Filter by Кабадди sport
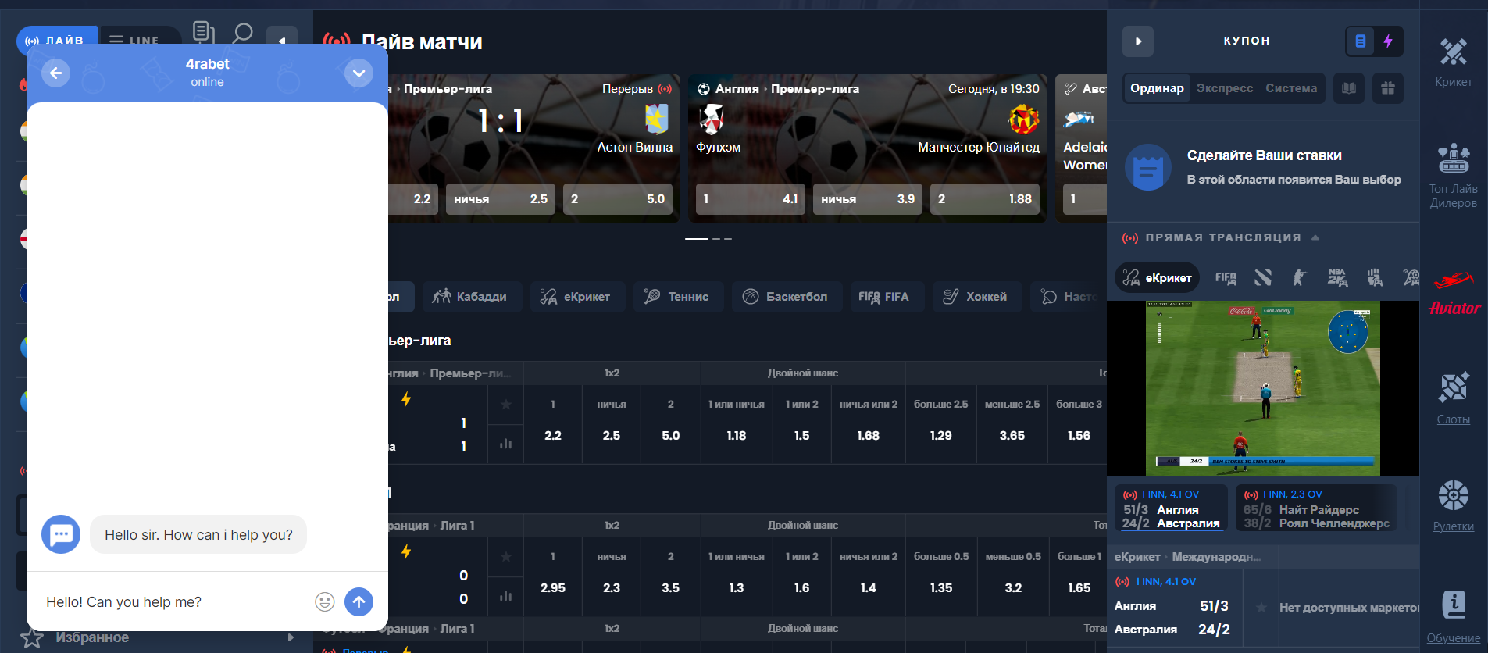The height and width of the screenshot is (653, 1488). (x=473, y=297)
